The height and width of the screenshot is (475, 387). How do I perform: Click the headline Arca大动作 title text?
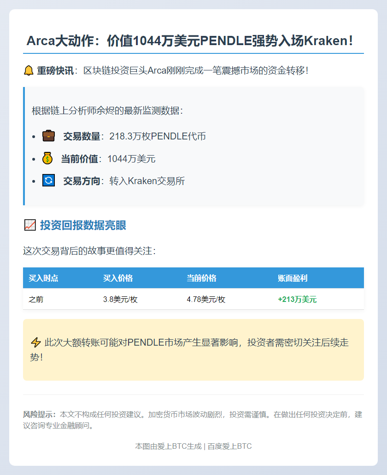tap(190, 41)
